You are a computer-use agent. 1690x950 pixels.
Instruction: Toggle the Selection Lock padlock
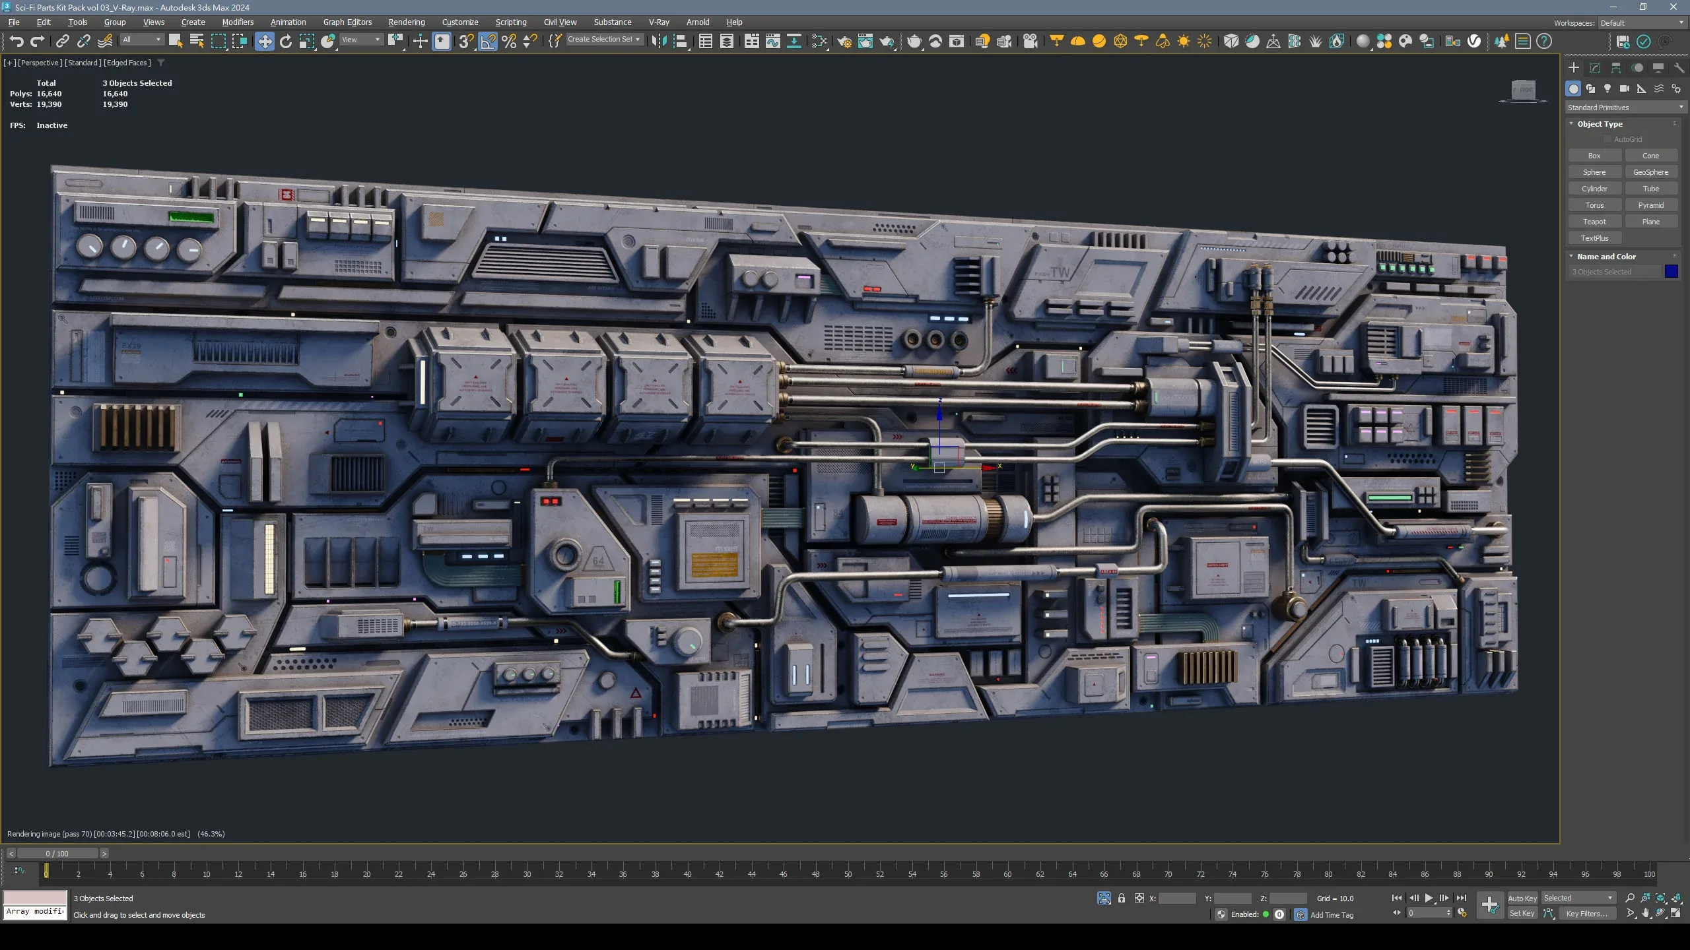click(x=1122, y=899)
